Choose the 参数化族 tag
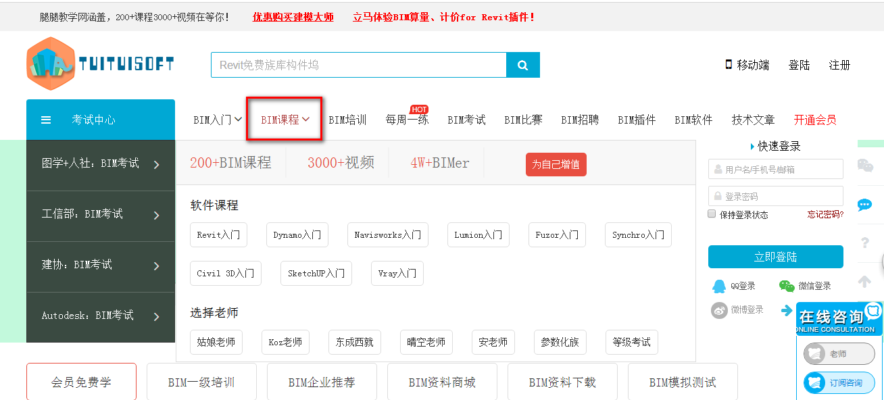 560,342
